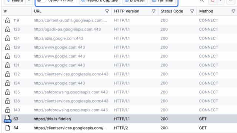Click the CONNECT method cell in row 140
The image size is (237, 133).
(208, 110)
